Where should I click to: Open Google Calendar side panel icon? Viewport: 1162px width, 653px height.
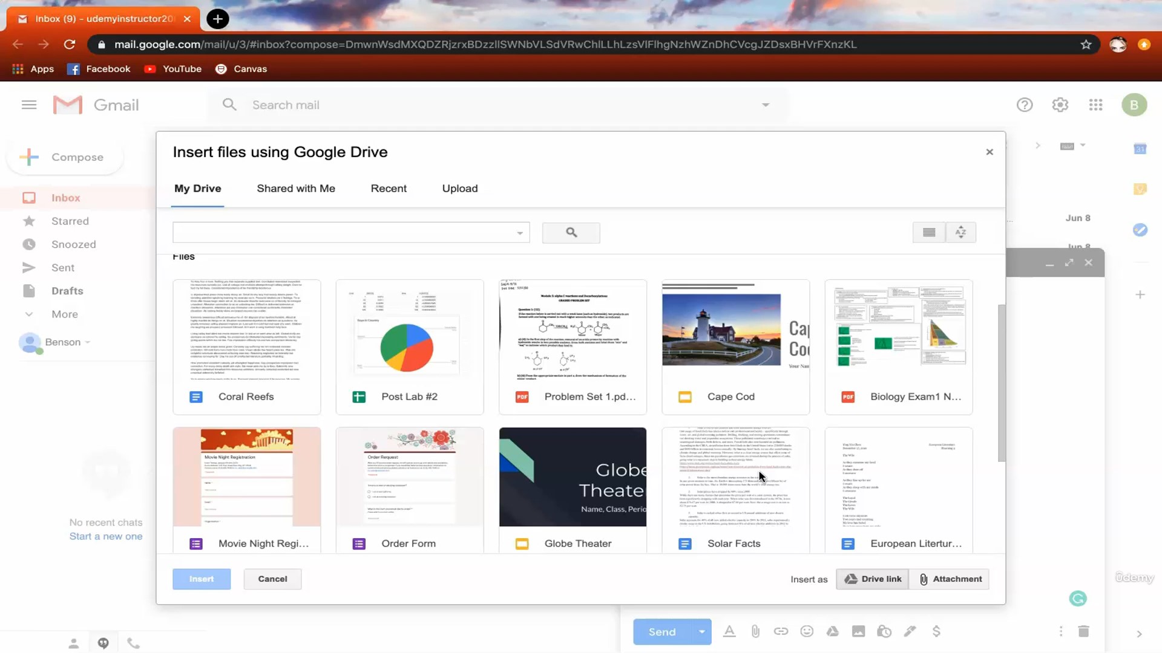1140,149
